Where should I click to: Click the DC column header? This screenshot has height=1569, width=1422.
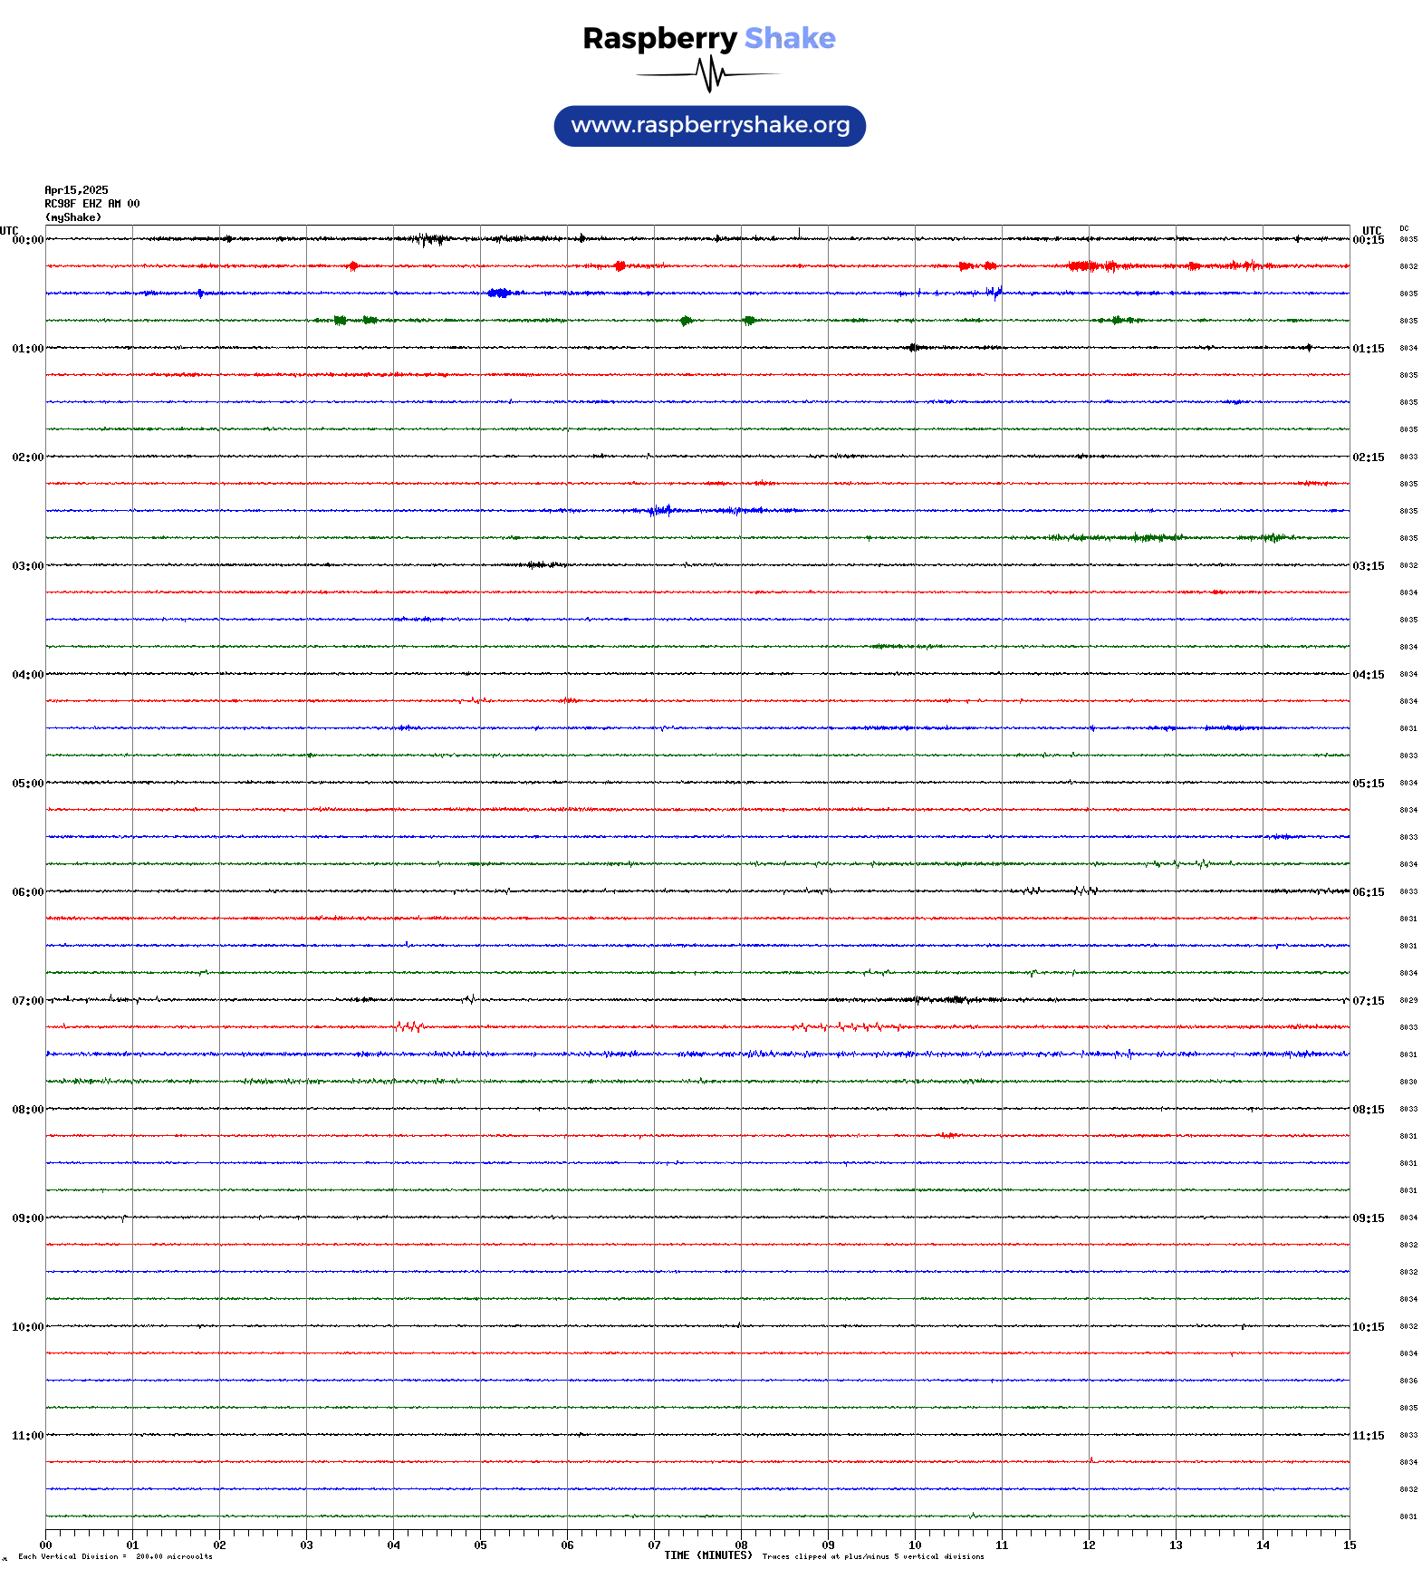point(1404,228)
